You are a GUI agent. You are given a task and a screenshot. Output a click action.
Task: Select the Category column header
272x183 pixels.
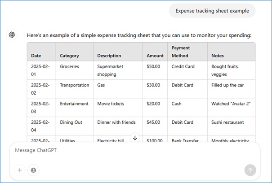69,56
